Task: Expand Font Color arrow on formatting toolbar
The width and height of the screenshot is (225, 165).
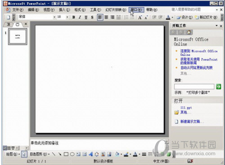Action: click(172, 17)
